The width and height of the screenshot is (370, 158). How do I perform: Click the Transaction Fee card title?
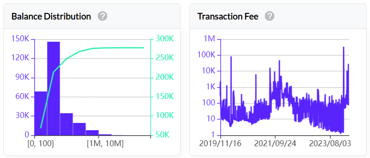coord(228,16)
